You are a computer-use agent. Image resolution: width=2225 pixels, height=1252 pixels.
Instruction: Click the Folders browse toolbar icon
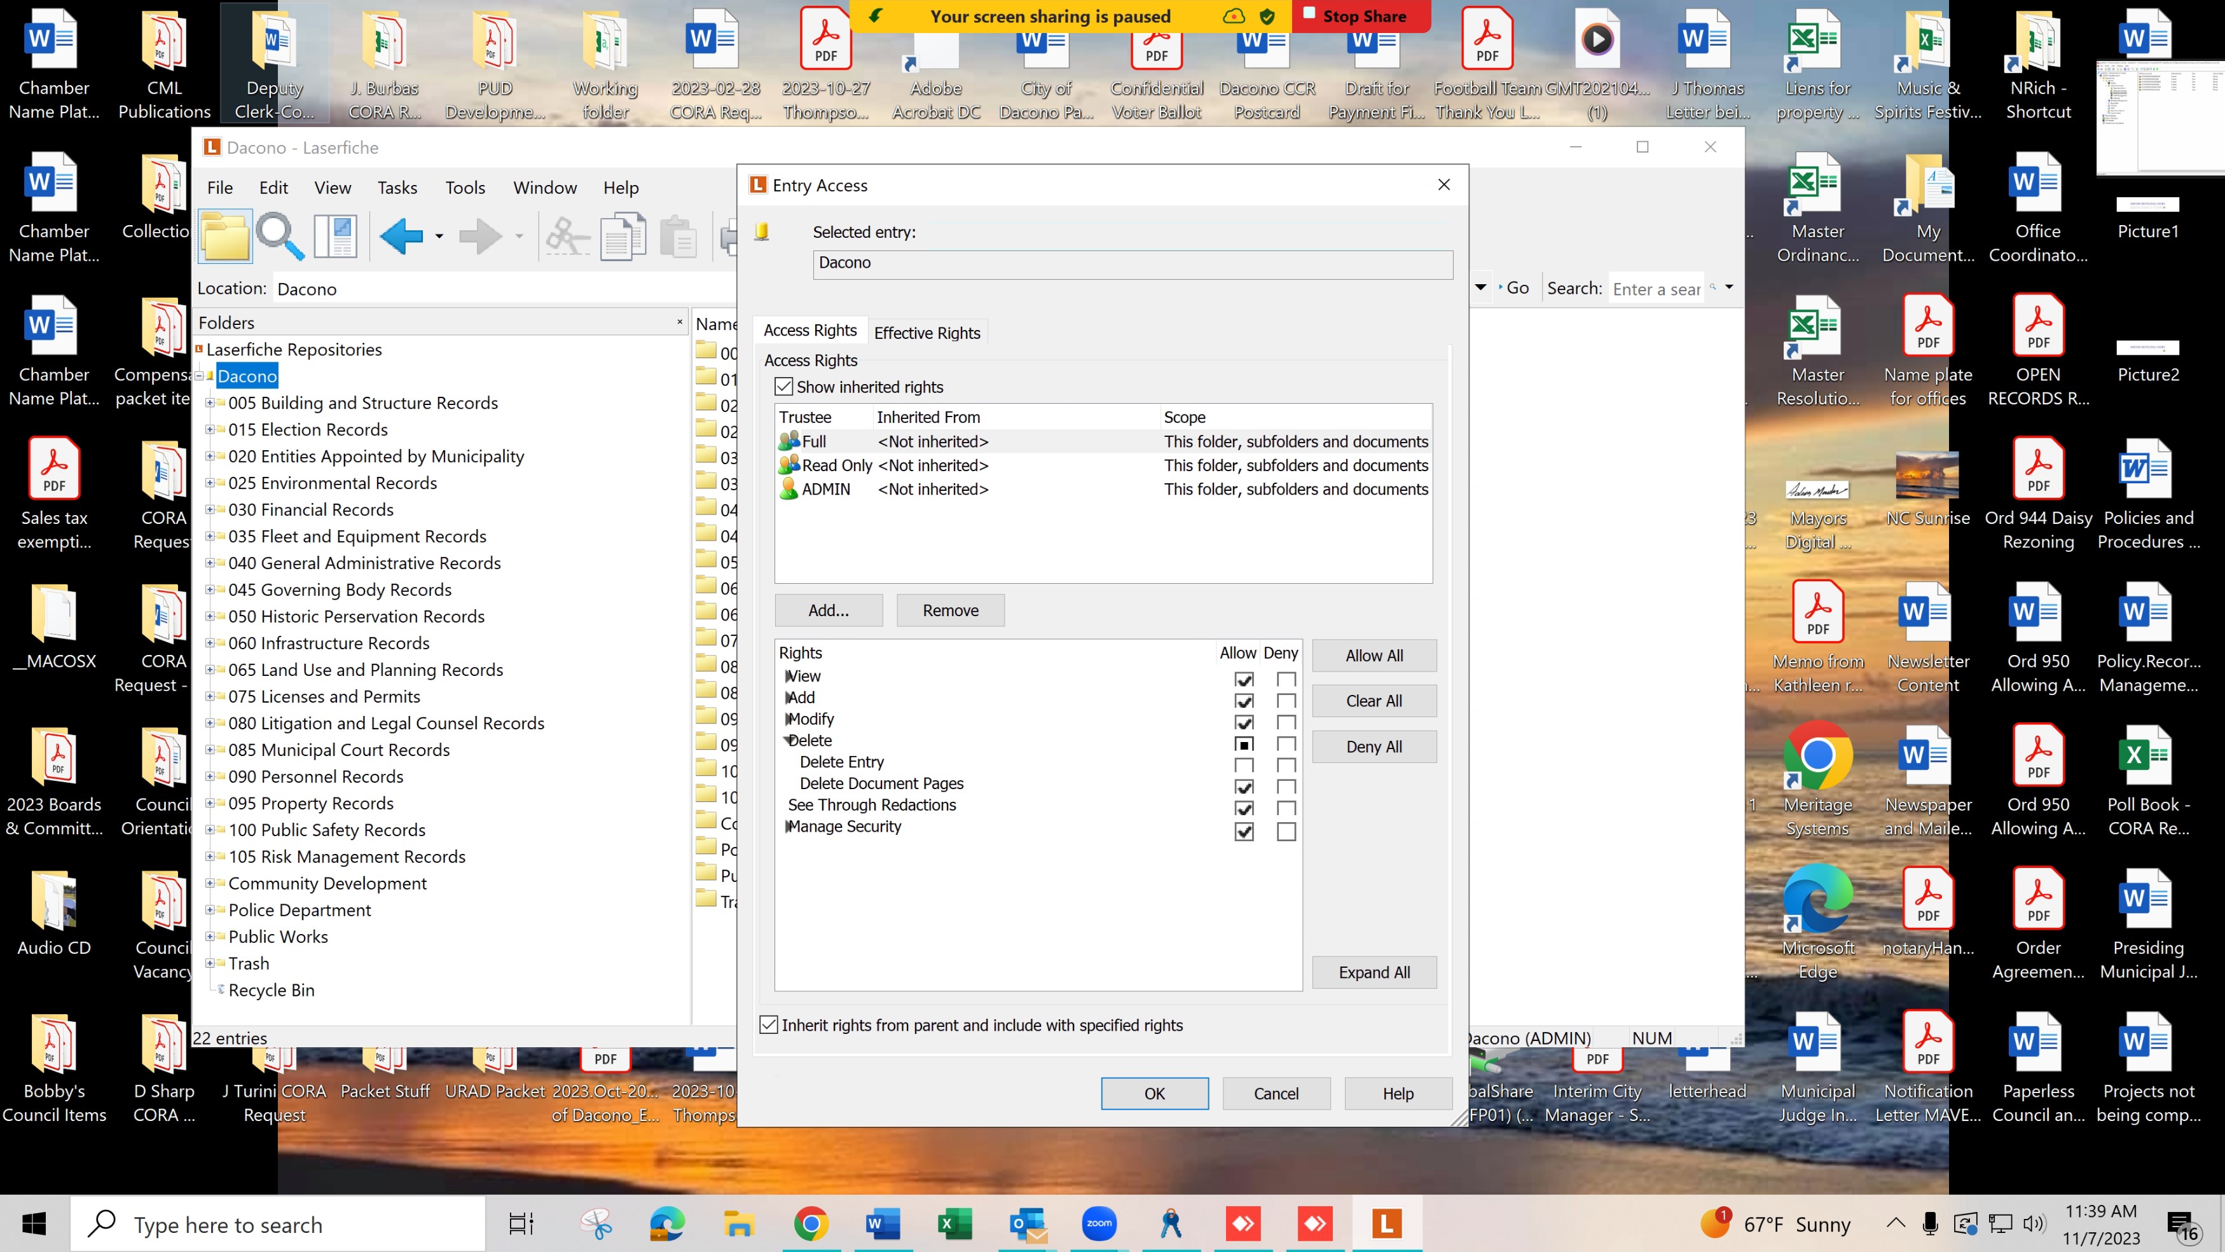point(224,235)
